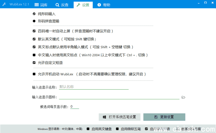Toggle the 启用微软拼音 checkbox
The height and width of the screenshot is (133, 216).
click(x=146, y=129)
